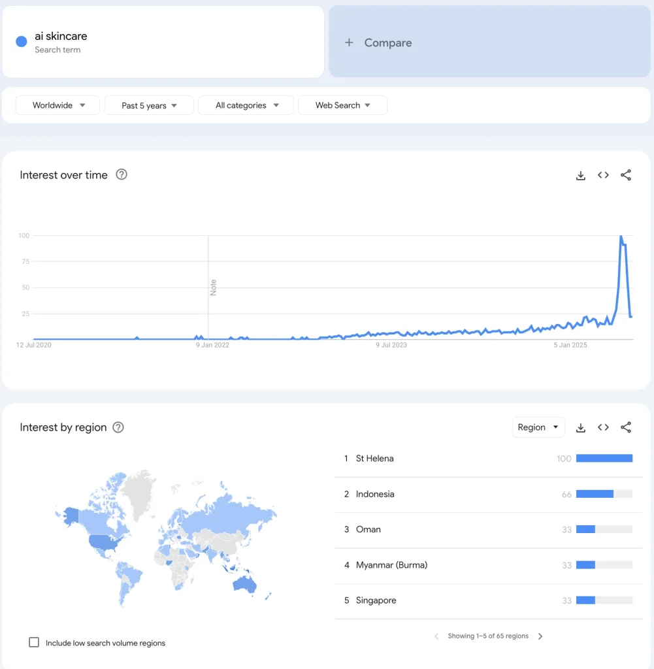The width and height of the screenshot is (654, 669).
Task: Expand the Past 5 years dropdown
Action: pos(149,105)
